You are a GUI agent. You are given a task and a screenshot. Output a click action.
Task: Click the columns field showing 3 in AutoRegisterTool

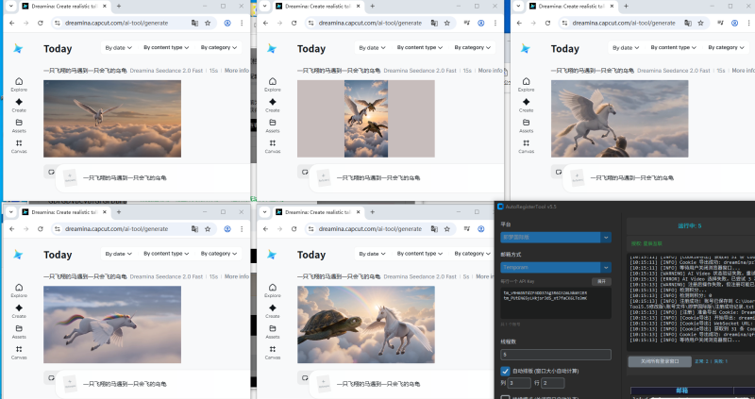(x=519, y=383)
